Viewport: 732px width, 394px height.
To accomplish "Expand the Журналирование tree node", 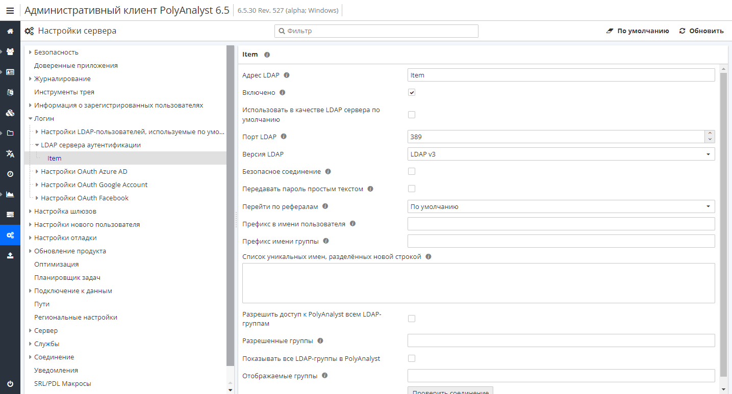I will 31,79.
